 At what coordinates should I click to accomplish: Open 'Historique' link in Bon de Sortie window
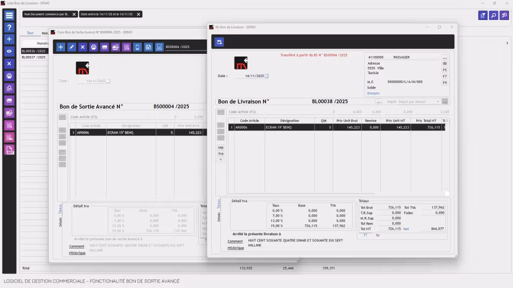77,253
